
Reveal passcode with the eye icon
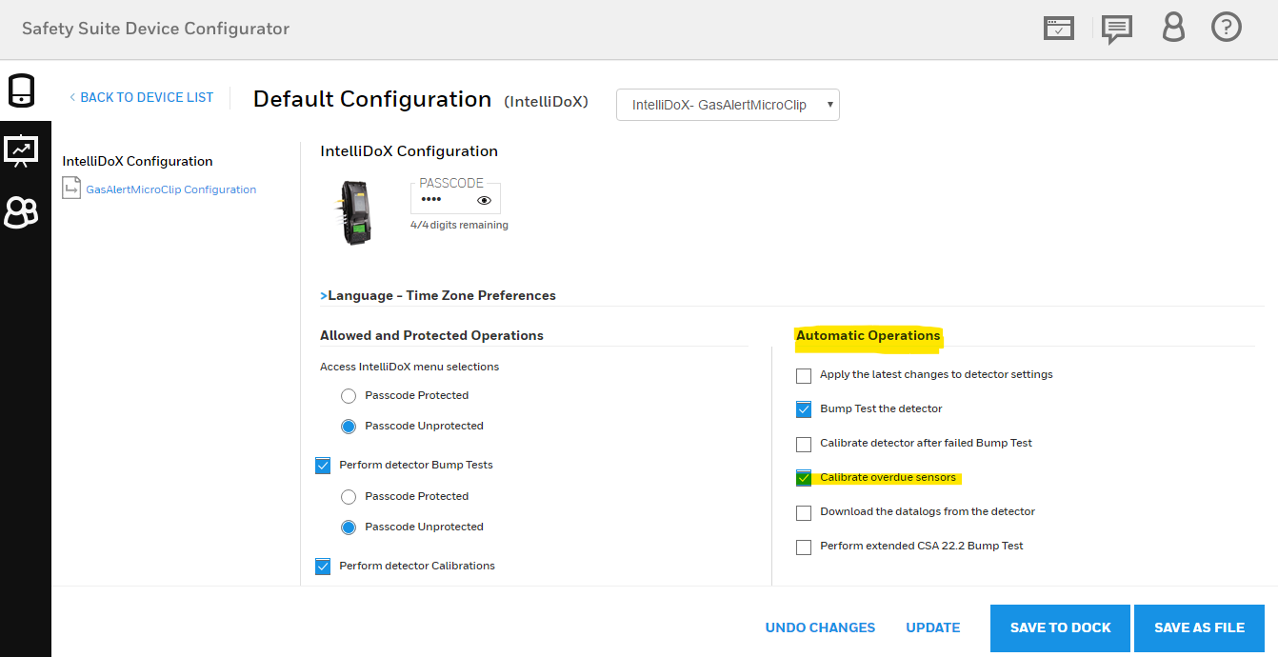(485, 201)
